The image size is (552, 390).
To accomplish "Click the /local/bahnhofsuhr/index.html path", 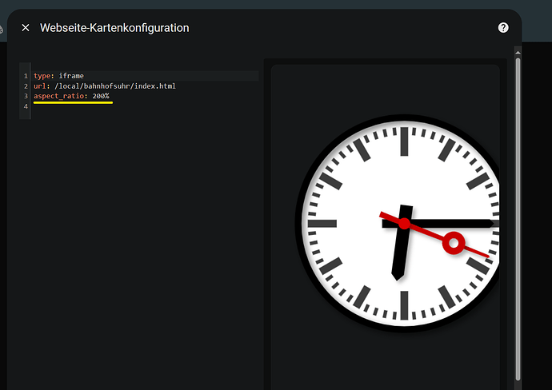I will pyautogui.click(x=114, y=86).
